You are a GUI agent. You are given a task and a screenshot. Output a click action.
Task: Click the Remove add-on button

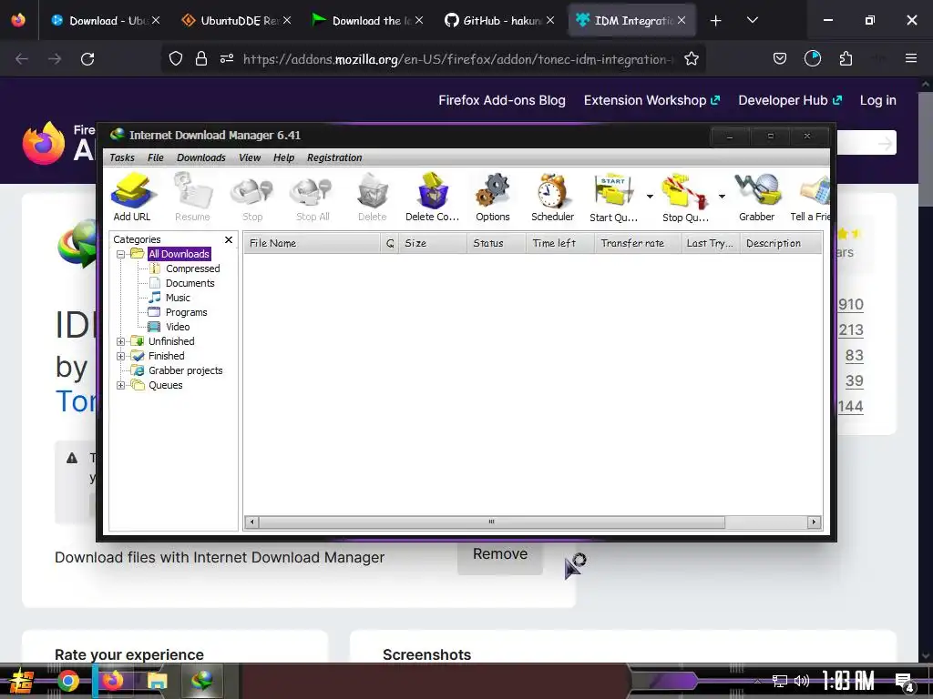(500, 554)
